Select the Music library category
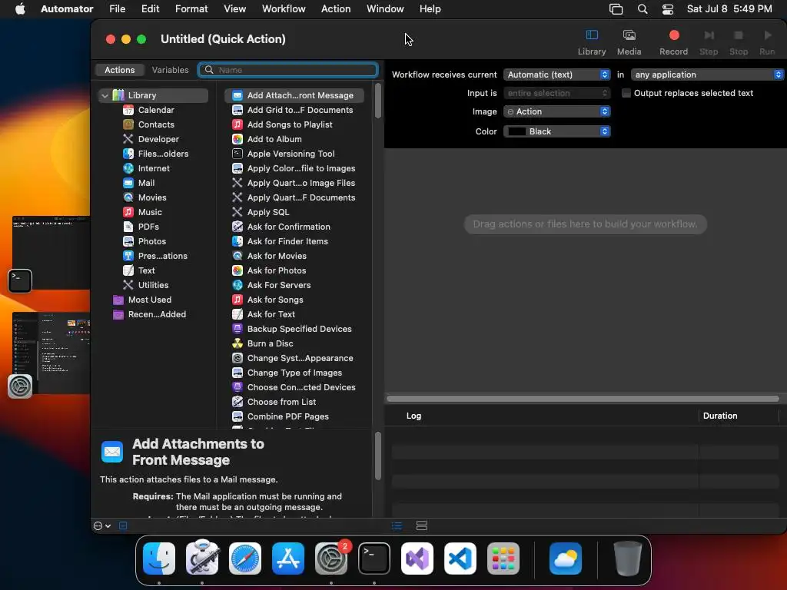Viewport: 787px width, 590px height. 150,212
